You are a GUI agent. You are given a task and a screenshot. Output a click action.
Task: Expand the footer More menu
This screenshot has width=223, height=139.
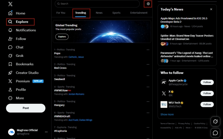(x=189, y=128)
